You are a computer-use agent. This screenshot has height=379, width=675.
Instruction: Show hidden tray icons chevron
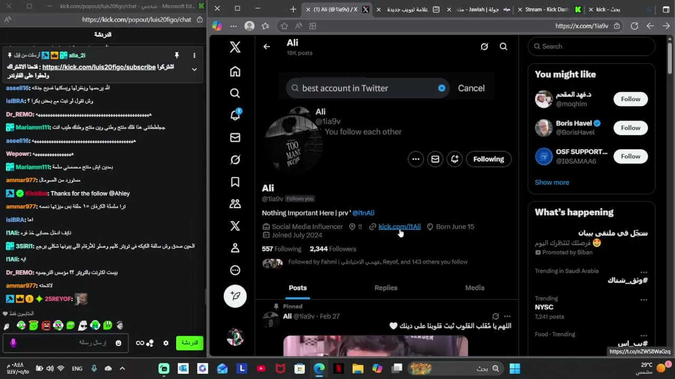122,368
